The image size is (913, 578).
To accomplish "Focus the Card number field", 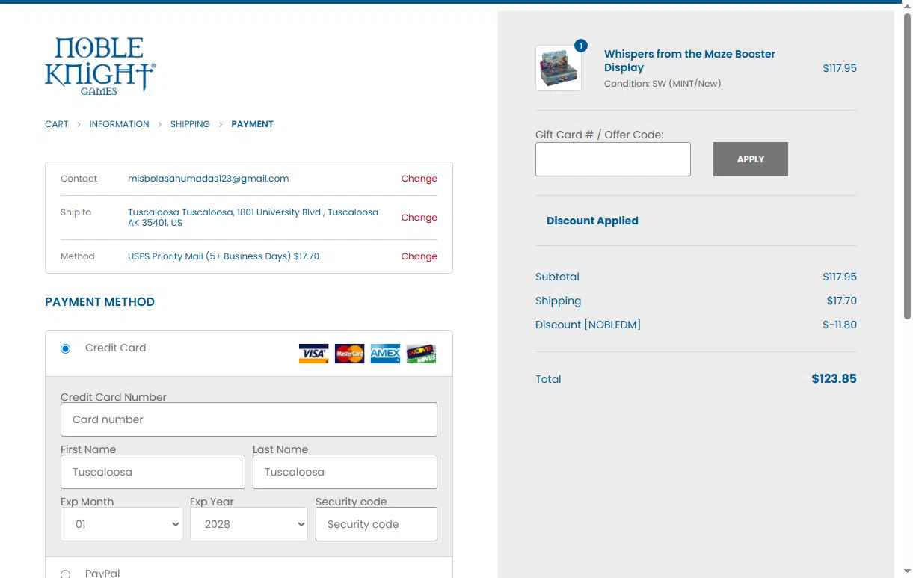I will click(x=249, y=419).
